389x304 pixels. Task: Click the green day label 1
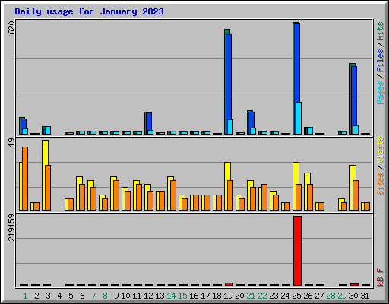click(x=25, y=296)
